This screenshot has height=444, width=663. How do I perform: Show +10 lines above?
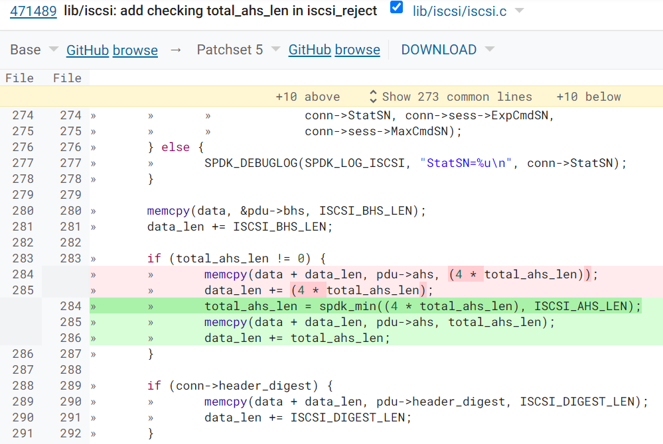click(x=308, y=97)
